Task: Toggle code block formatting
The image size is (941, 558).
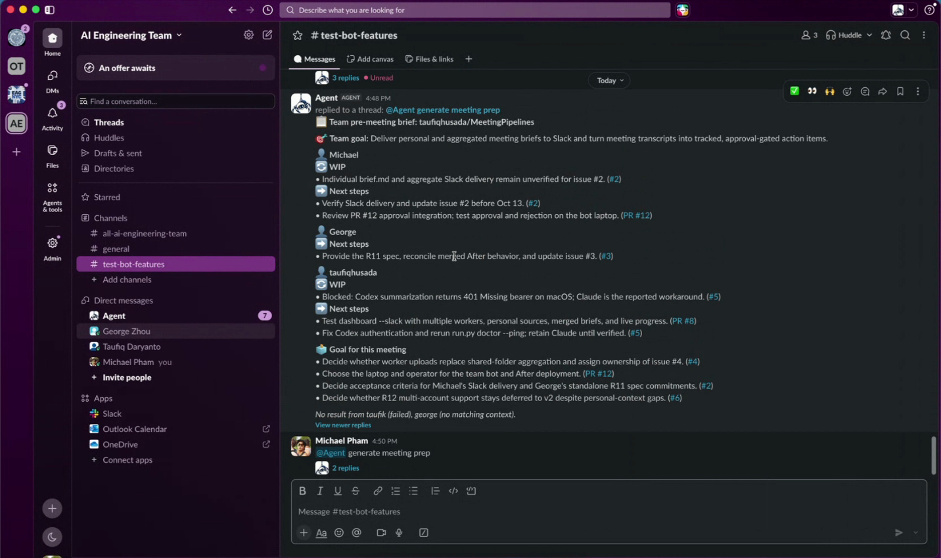Action: point(471,491)
